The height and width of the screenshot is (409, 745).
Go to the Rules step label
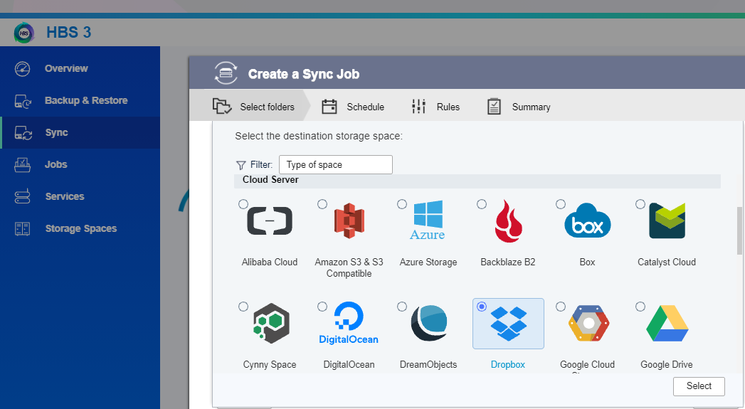point(448,107)
